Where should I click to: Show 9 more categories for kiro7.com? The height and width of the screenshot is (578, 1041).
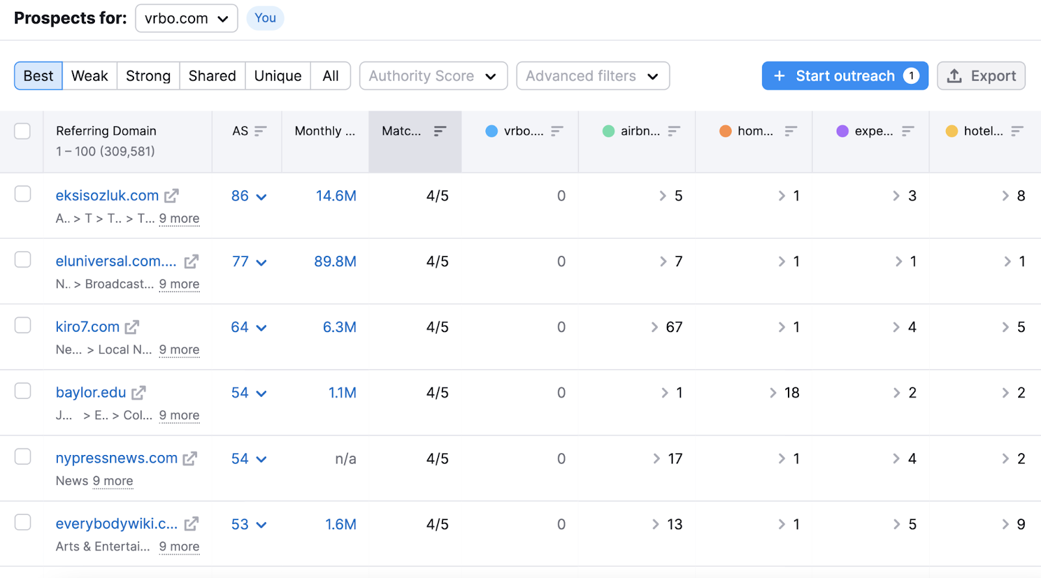[x=179, y=350]
